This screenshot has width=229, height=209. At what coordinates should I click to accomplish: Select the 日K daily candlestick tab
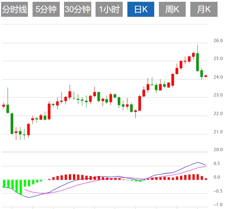pos(141,9)
